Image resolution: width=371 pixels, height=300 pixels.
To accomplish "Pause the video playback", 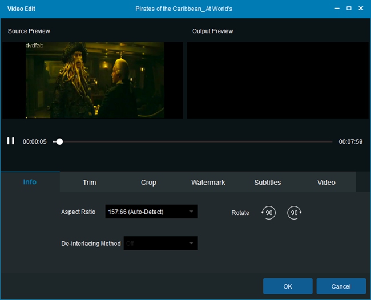I will tap(10, 141).
